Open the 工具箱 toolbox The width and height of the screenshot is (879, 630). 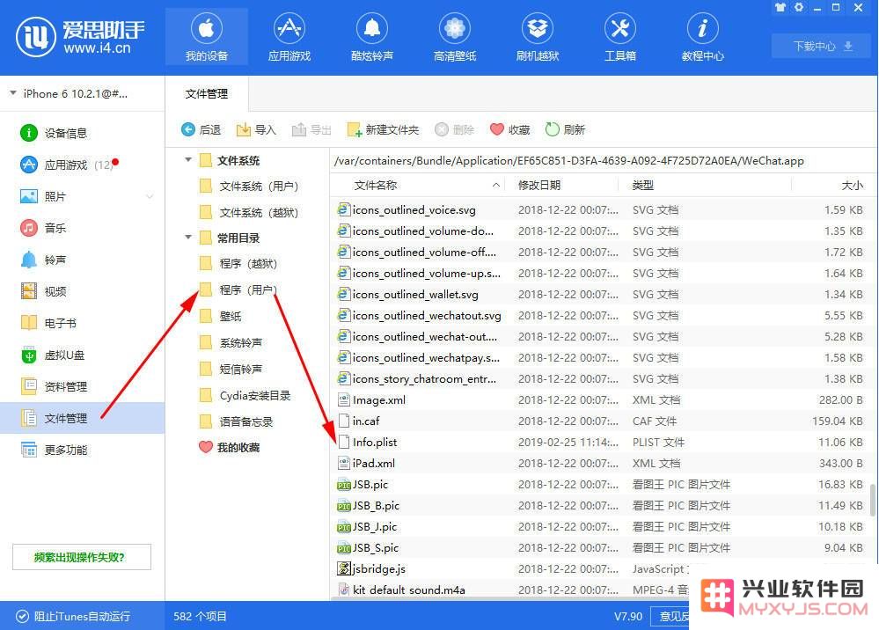(620, 38)
